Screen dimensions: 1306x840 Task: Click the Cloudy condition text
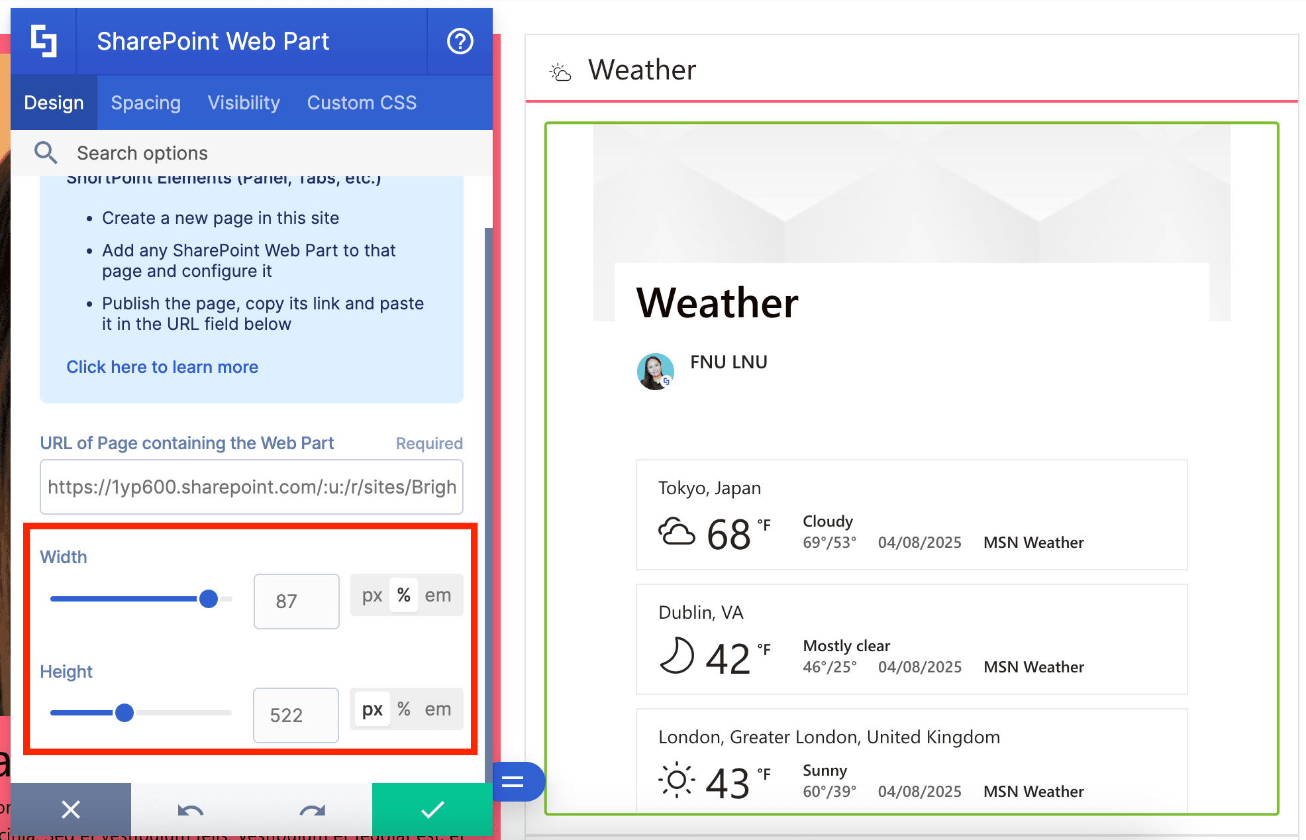coord(828,521)
